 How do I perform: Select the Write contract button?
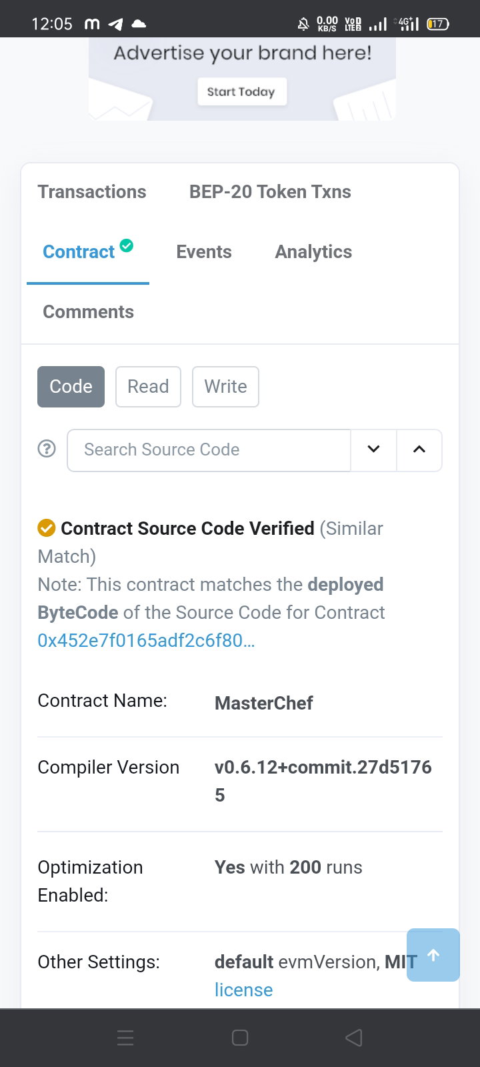(225, 387)
